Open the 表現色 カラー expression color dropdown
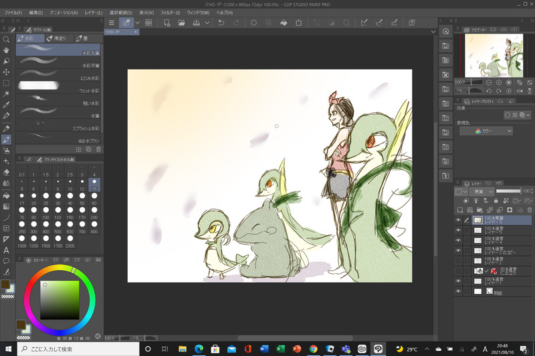 [486, 131]
